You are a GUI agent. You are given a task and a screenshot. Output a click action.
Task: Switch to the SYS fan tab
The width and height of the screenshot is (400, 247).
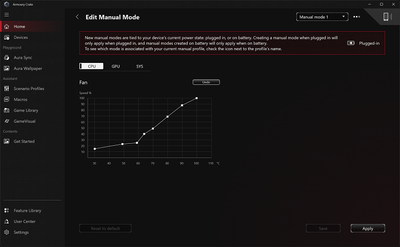[139, 66]
